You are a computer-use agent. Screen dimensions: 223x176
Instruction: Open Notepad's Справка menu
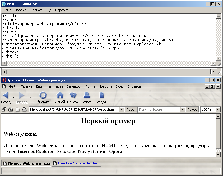tap(62, 10)
